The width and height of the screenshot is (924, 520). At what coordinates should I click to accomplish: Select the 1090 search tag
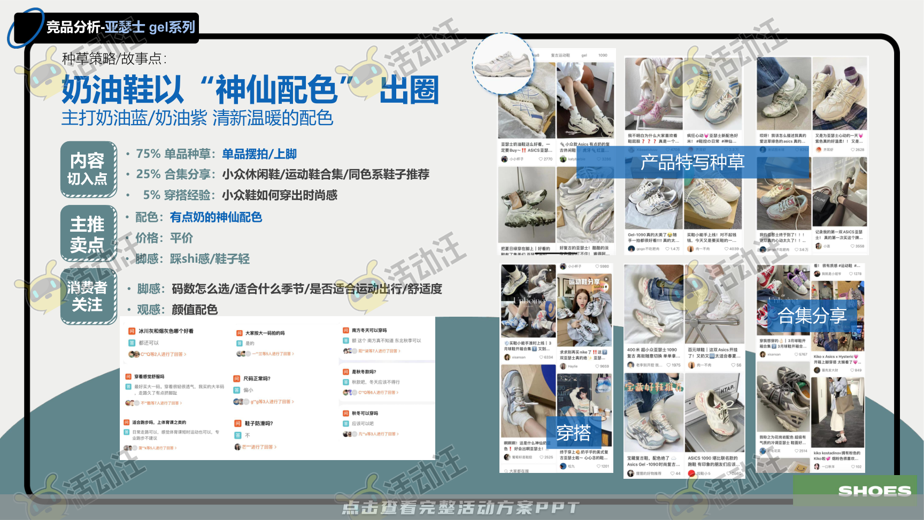[x=603, y=55]
